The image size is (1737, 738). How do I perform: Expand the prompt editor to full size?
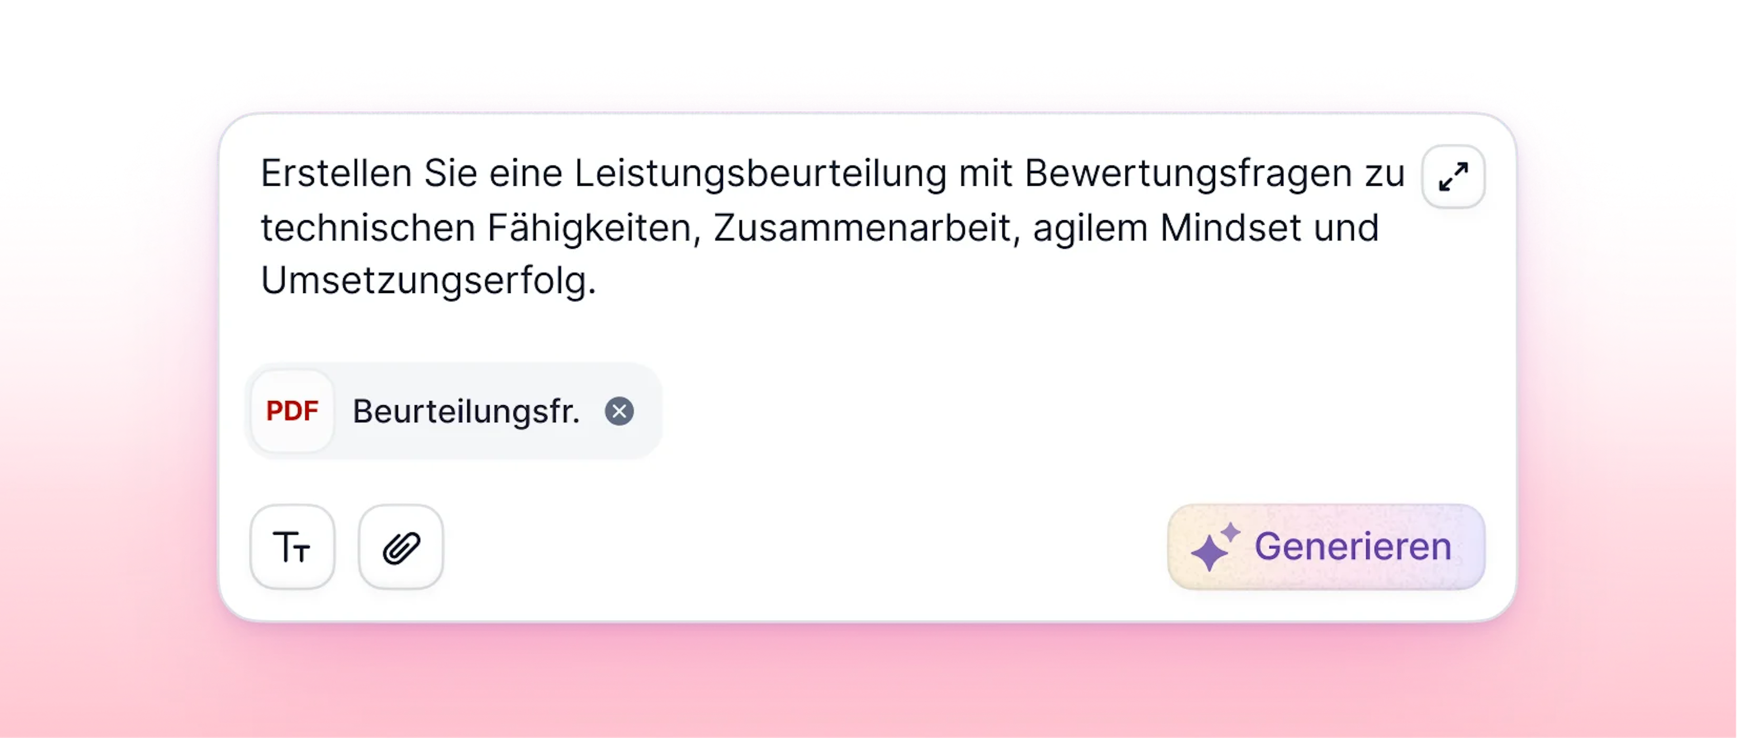point(1453,176)
